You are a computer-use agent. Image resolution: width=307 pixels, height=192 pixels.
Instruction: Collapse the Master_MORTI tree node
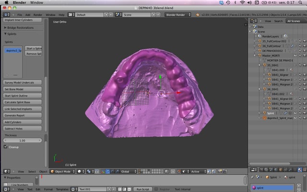click(255, 56)
